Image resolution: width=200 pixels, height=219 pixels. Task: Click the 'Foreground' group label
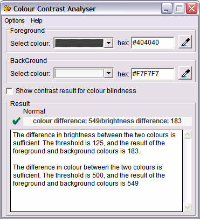[27, 31]
